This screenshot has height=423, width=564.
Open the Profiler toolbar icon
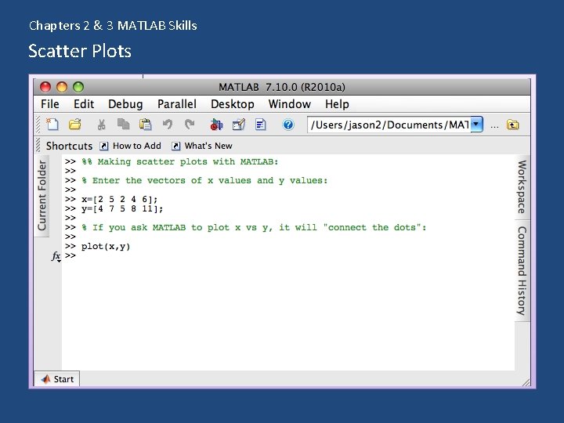pyautogui.click(x=260, y=125)
